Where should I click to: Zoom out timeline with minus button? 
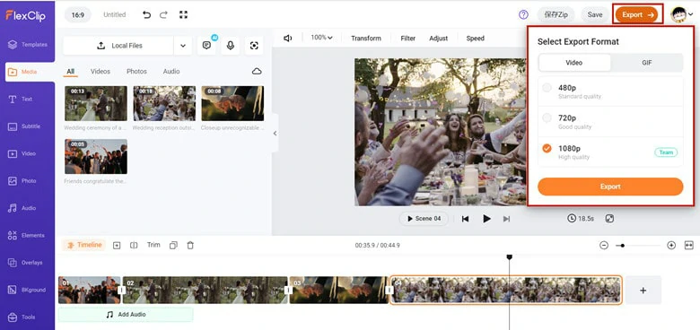(x=604, y=246)
